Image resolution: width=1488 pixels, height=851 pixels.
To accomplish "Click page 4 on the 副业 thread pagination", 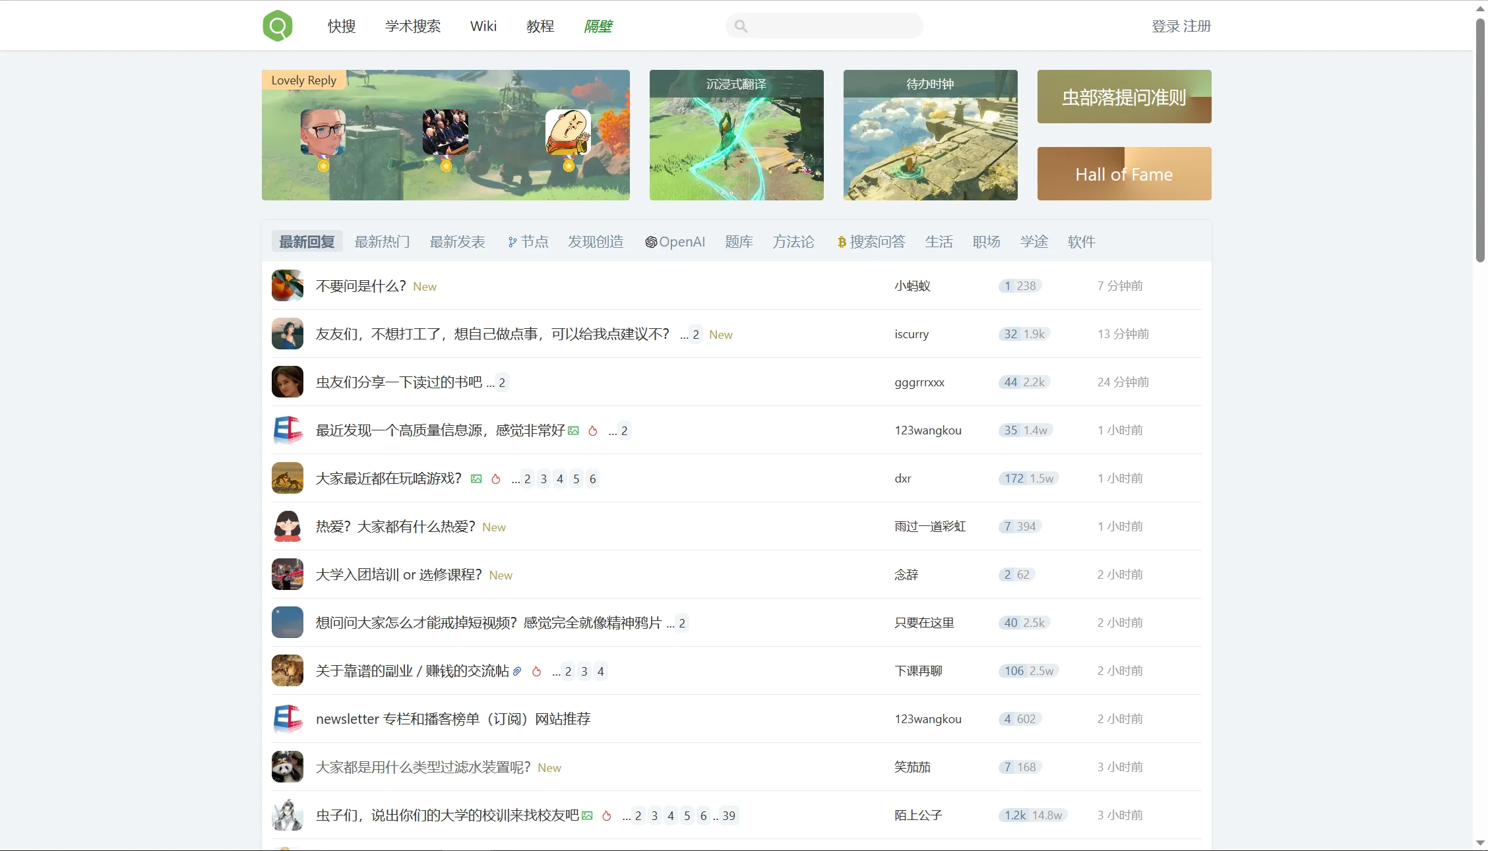I will [x=600, y=671].
